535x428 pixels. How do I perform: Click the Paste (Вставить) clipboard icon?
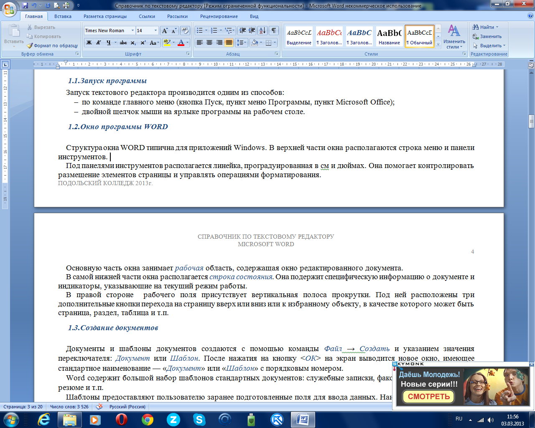pyautogui.click(x=14, y=31)
